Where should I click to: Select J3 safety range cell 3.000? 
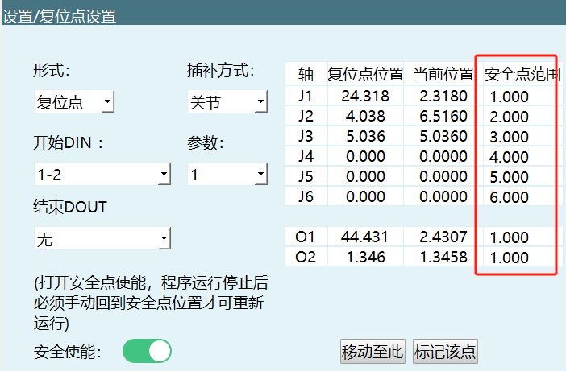522,137
